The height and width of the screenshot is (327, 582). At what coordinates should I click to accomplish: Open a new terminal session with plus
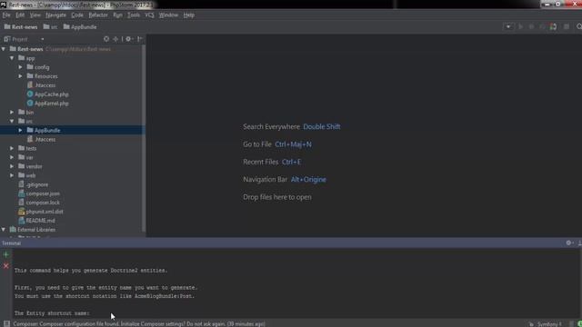6,254
